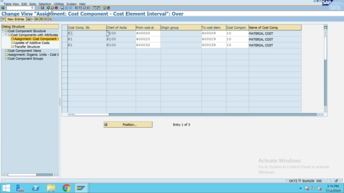Toggle Display/Change pencil icon
The image size is (344, 193).
click(x=3, y=19)
